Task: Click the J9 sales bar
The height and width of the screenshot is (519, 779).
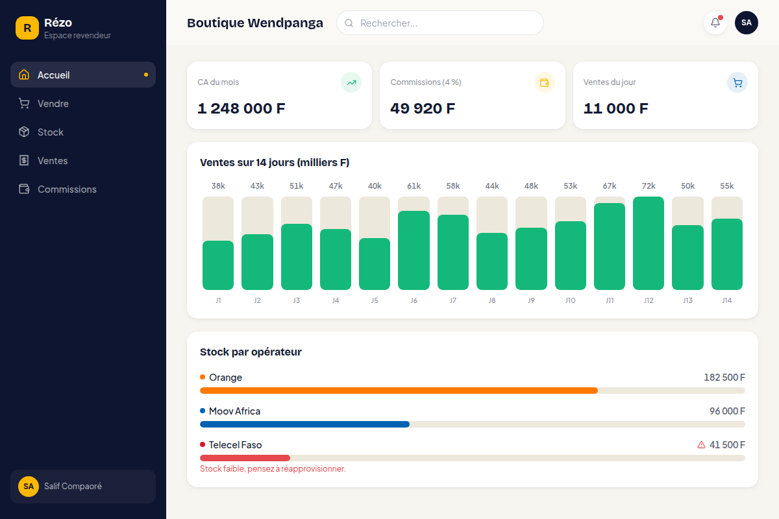Action: click(x=531, y=259)
